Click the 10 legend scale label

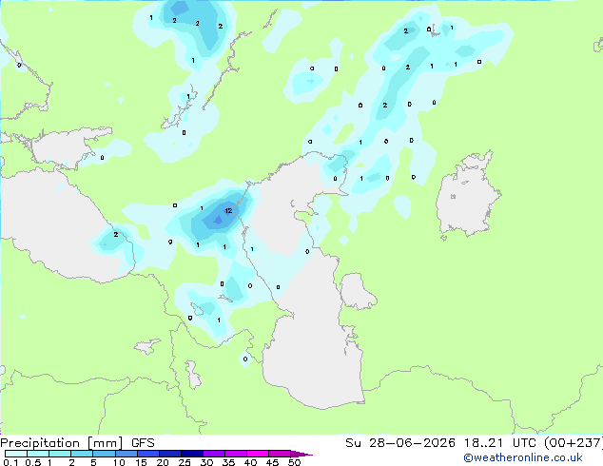click(x=119, y=462)
